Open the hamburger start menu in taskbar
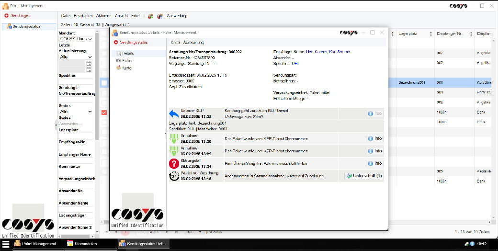The image size is (498, 251). 6,244
